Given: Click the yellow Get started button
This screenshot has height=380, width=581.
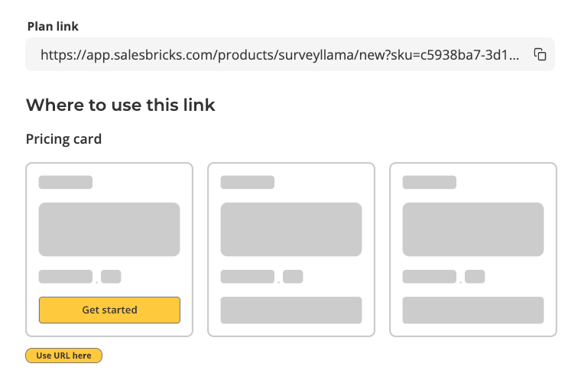Looking at the screenshot, I should click(x=109, y=310).
